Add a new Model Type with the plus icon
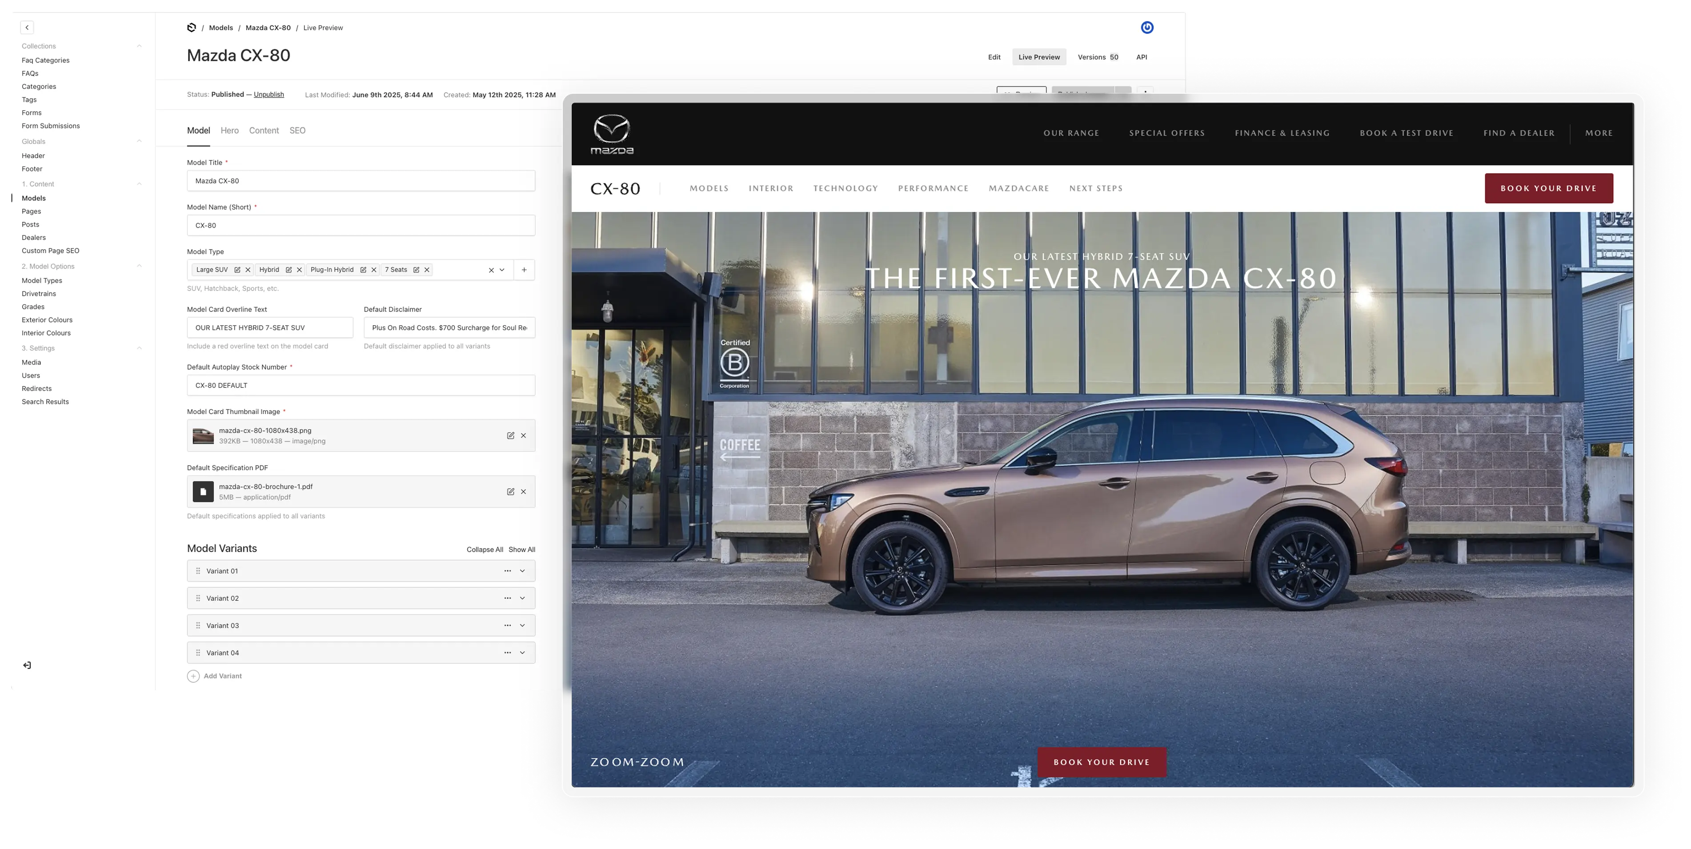The image size is (1691, 849). (x=523, y=270)
